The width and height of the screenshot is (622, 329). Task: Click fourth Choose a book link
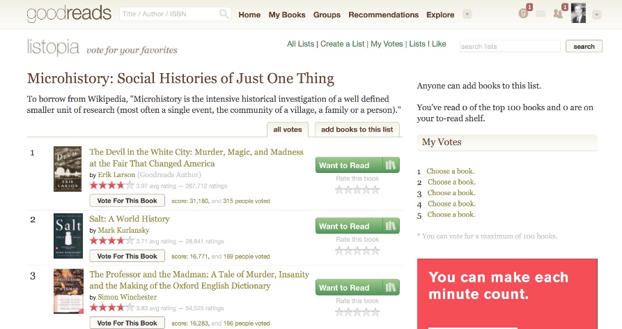pos(451,204)
